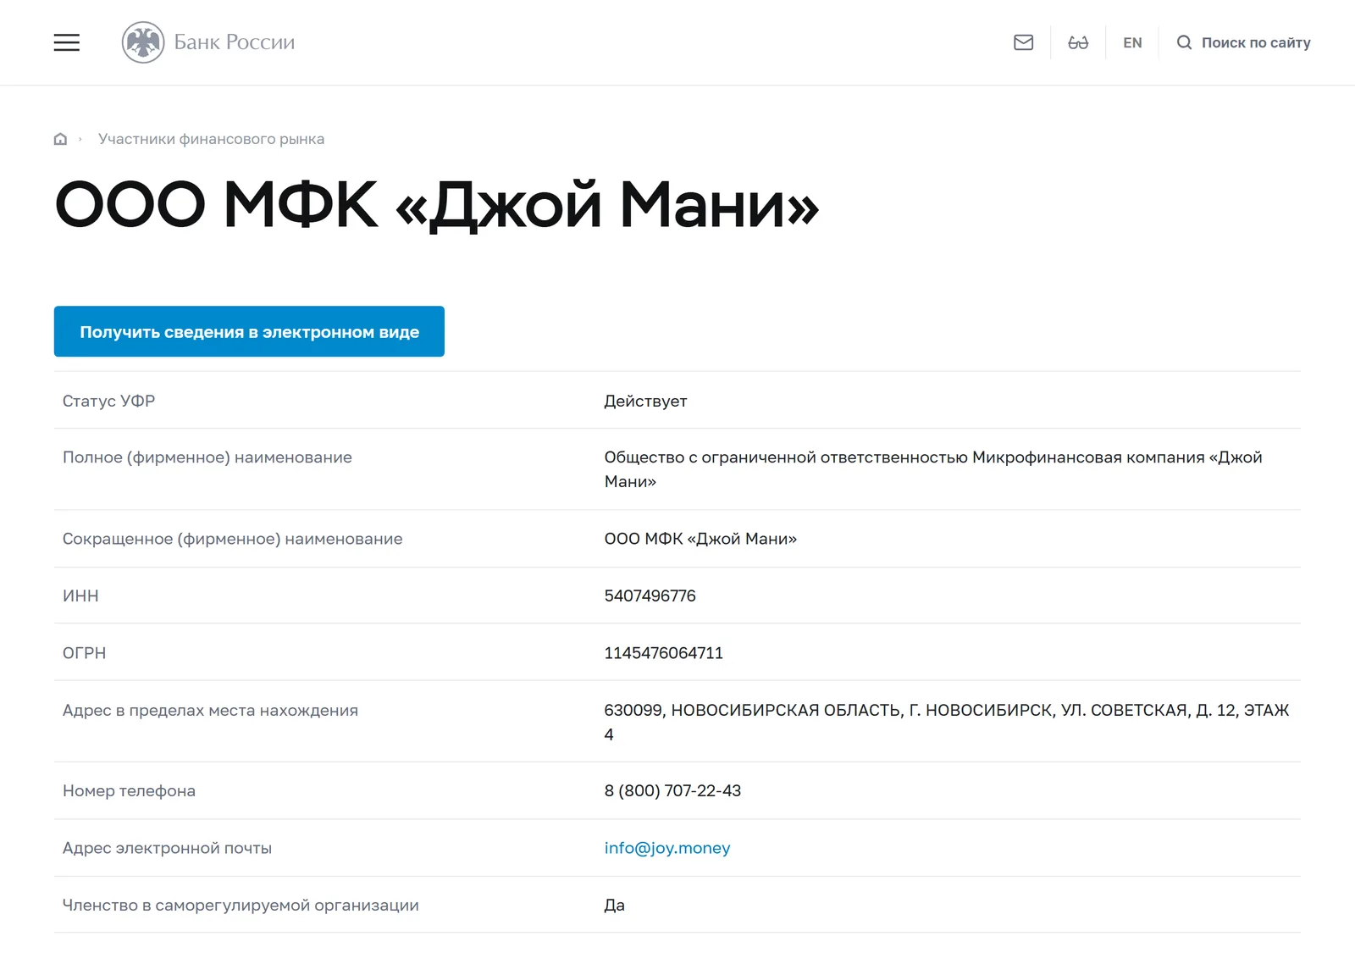
Task: Select the INN value 5407496776
Action: tap(650, 596)
